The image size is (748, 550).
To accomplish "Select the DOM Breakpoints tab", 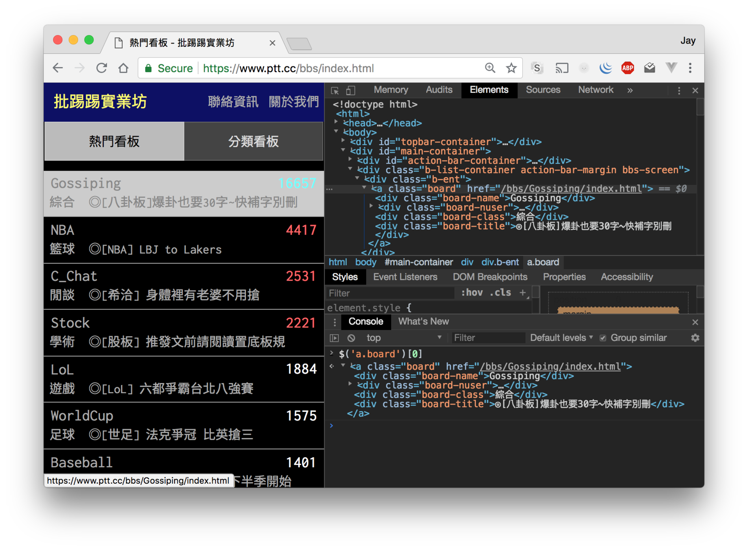I will point(490,277).
